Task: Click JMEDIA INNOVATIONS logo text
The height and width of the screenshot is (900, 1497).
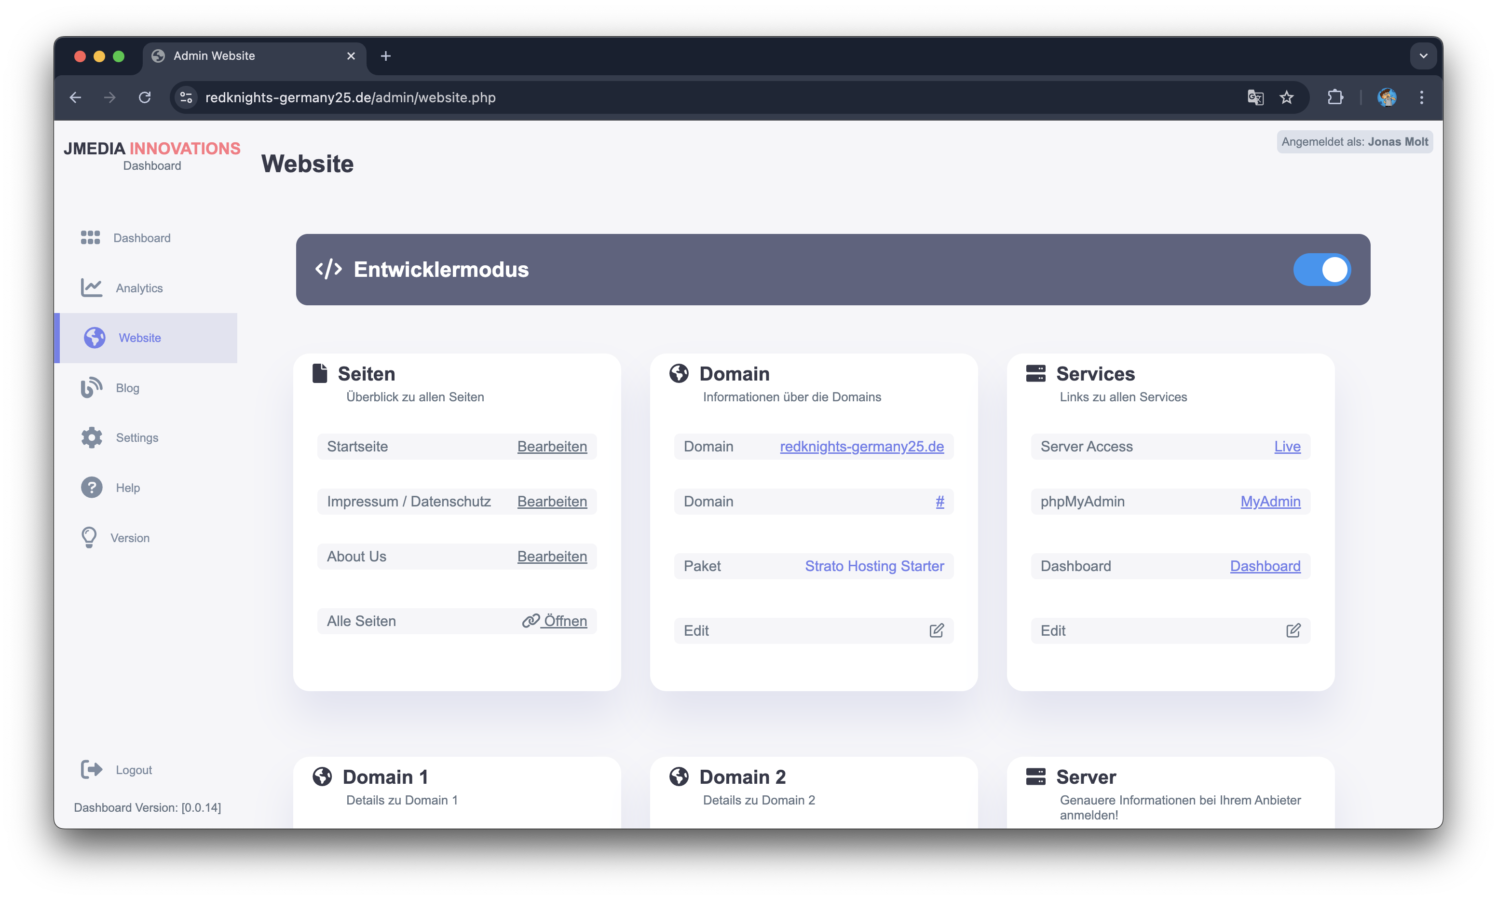Action: [152, 149]
